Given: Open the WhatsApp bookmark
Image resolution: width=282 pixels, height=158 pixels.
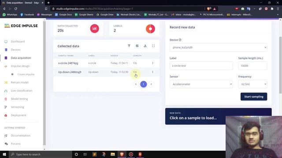Looking at the screenshot, I should pos(10,14).
